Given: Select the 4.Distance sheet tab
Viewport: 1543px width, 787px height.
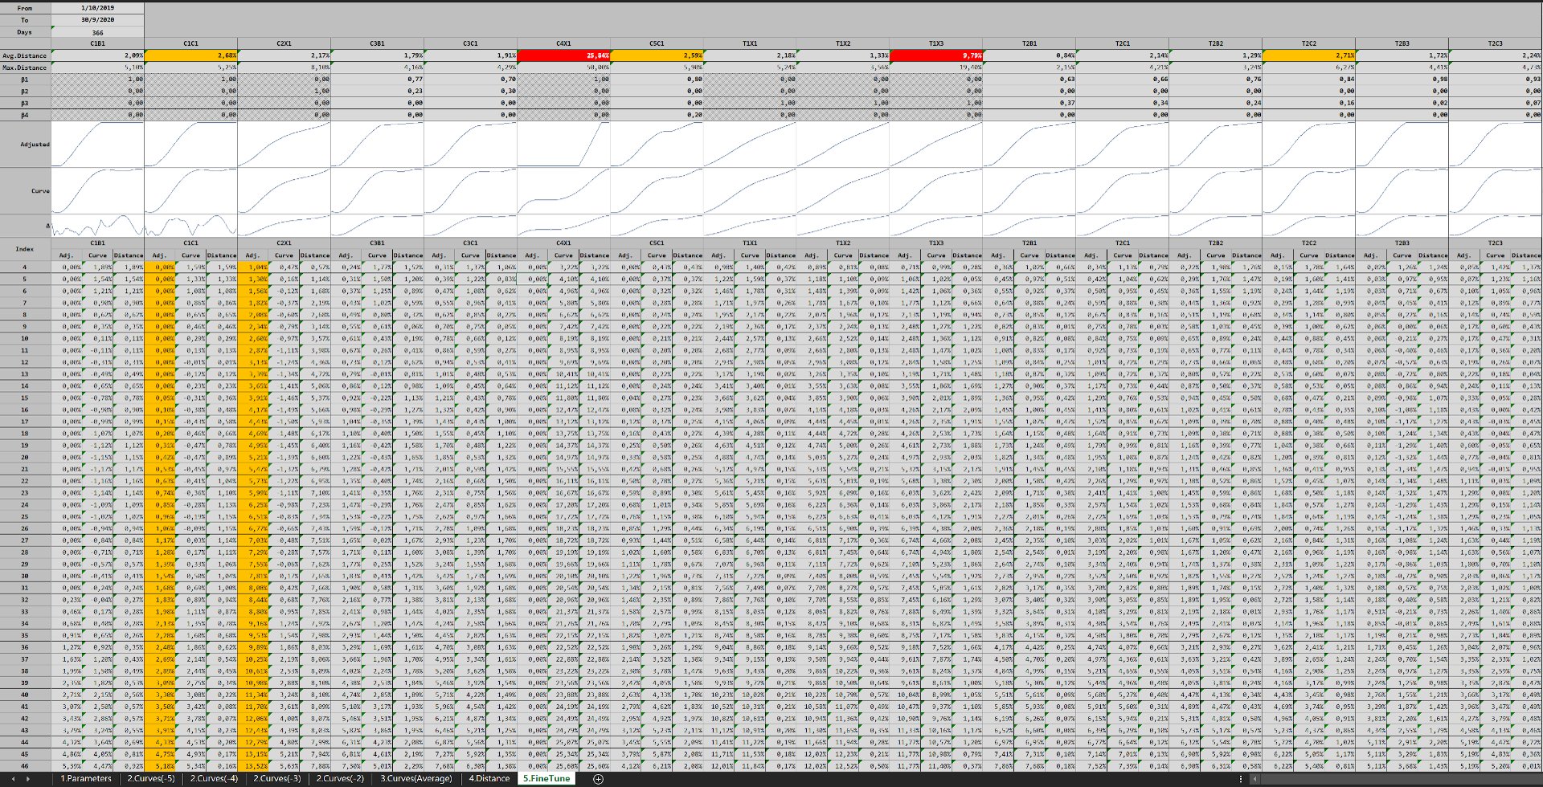Looking at the screenshot, I should (x=489, y=779).
